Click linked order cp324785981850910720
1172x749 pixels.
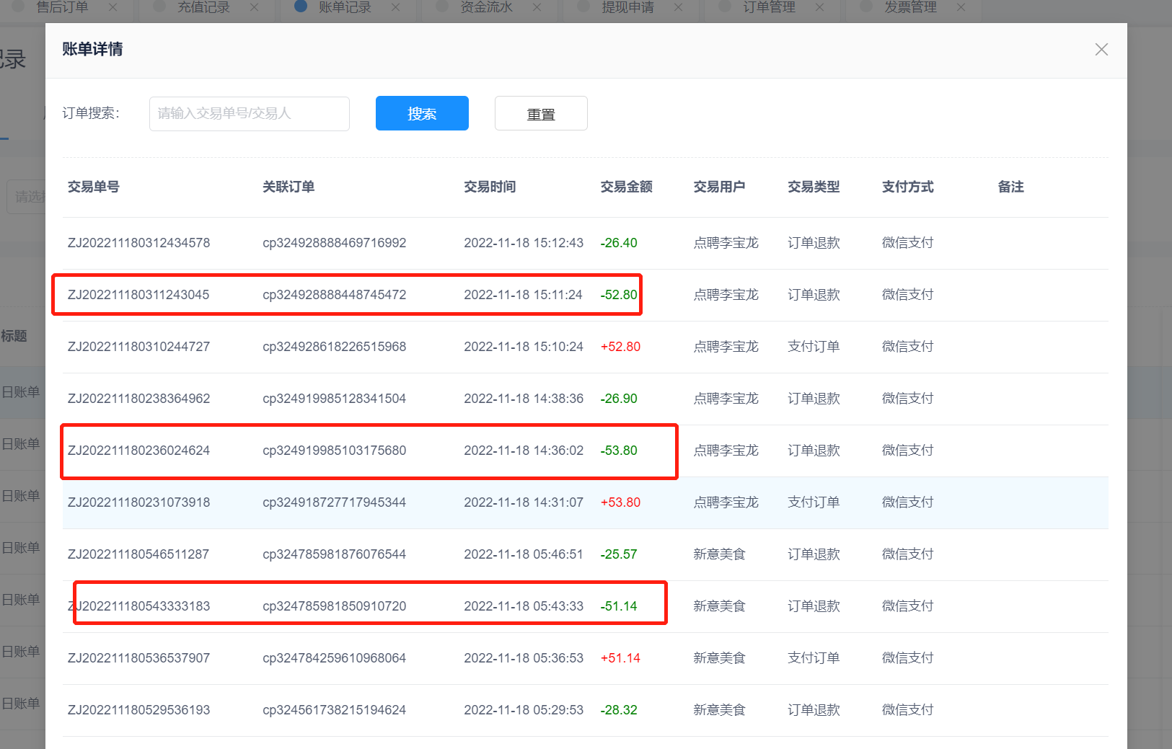point(335,606)
